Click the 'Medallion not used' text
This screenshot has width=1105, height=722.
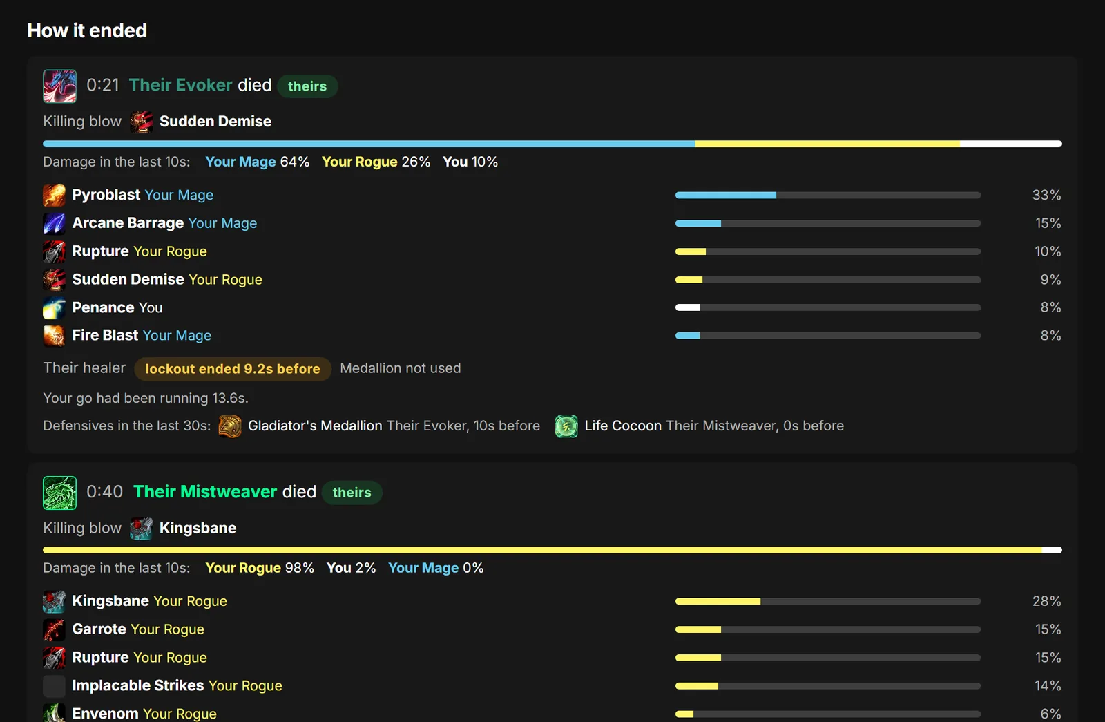click(x=401, y=368)
